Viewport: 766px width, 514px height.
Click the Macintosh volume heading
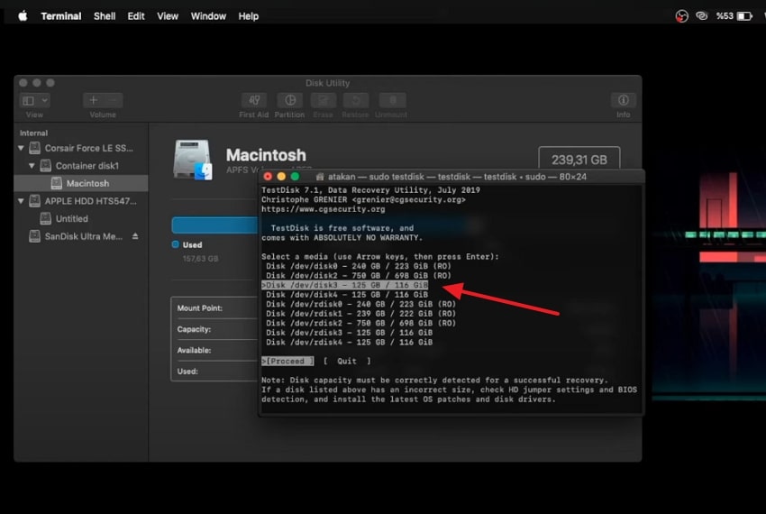point(266,155)
